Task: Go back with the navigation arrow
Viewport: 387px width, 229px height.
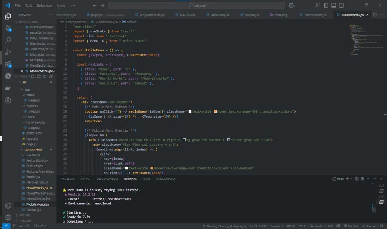Action: coord(94,5)
